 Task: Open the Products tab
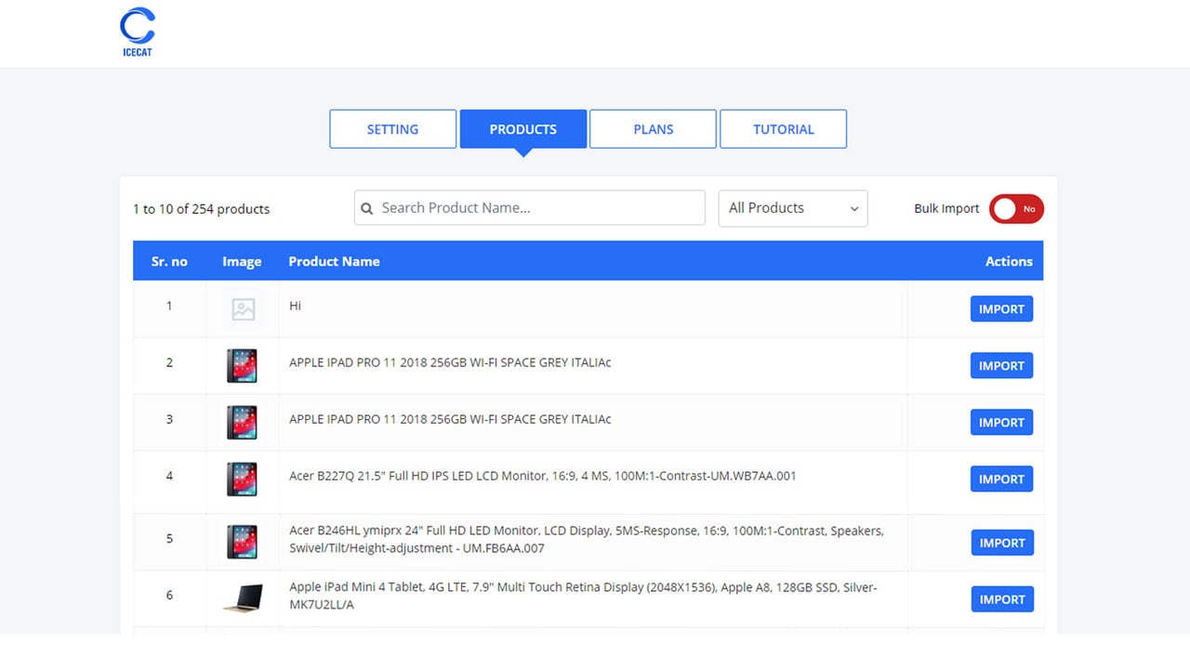[523, 129]
